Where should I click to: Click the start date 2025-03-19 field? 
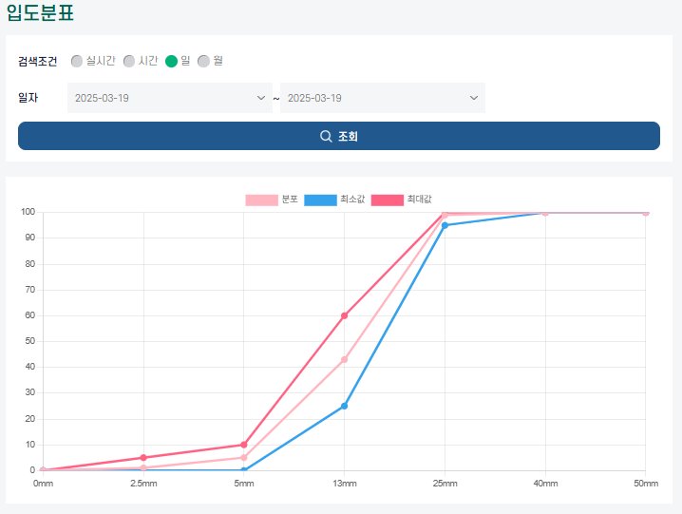(170, 98)
